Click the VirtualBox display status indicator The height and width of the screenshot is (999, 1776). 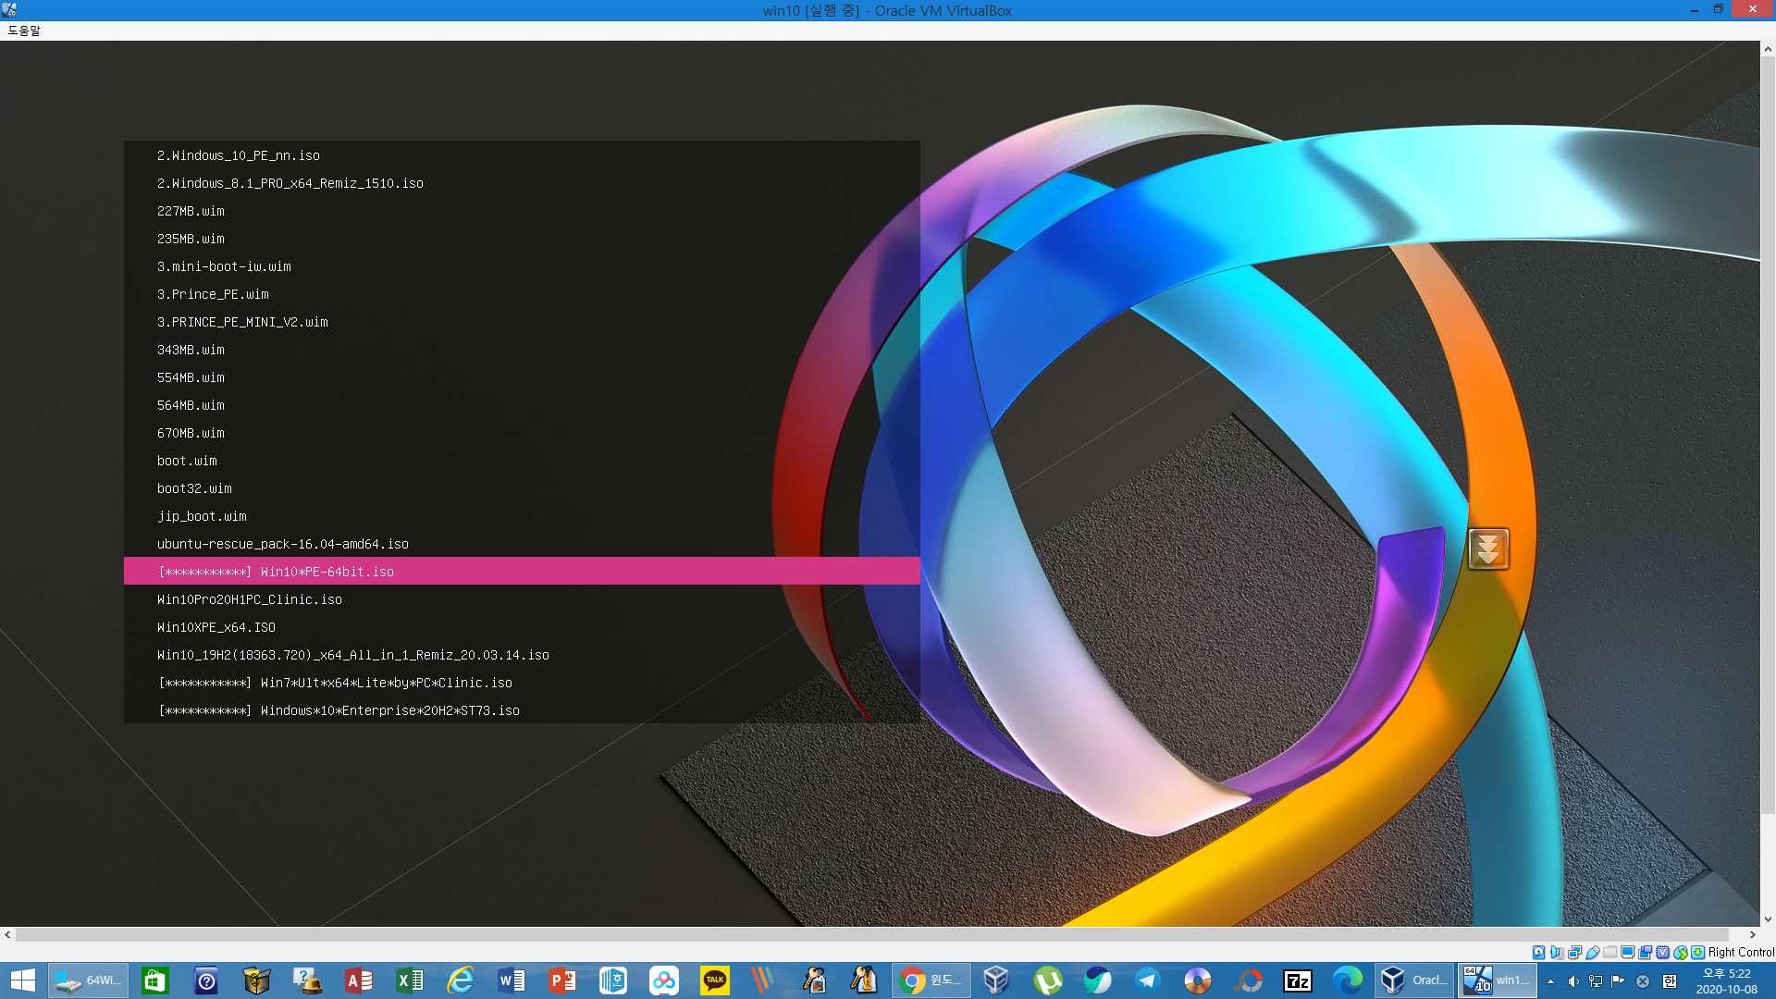pyautogui.click(x=1627, y=952)
